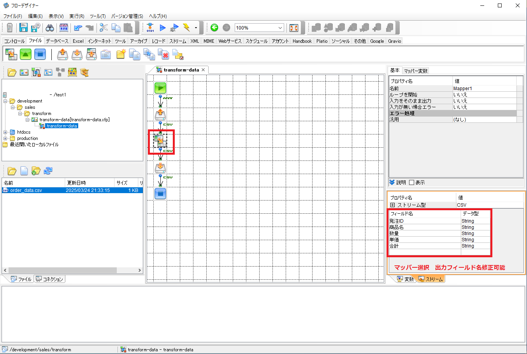Click the refresh icon in file pane
Viewport: 527px width, 354px height.
point(48,171)
